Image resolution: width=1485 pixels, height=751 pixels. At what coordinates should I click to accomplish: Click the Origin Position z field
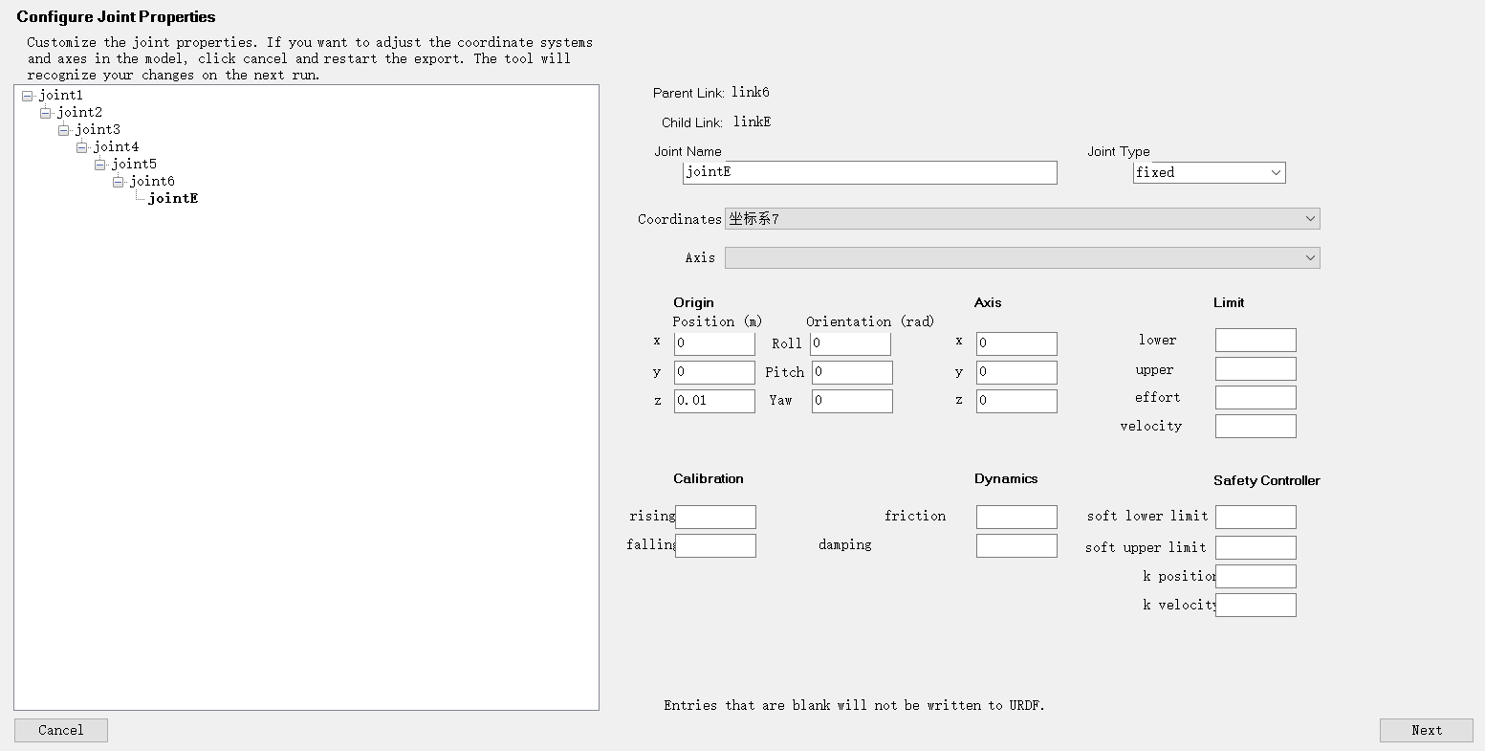[714, 401]
